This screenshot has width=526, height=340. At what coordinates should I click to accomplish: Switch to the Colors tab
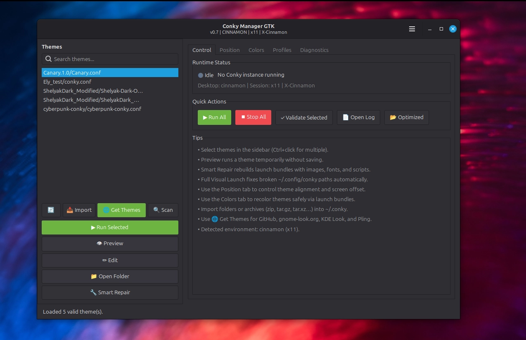coord(256,50)
